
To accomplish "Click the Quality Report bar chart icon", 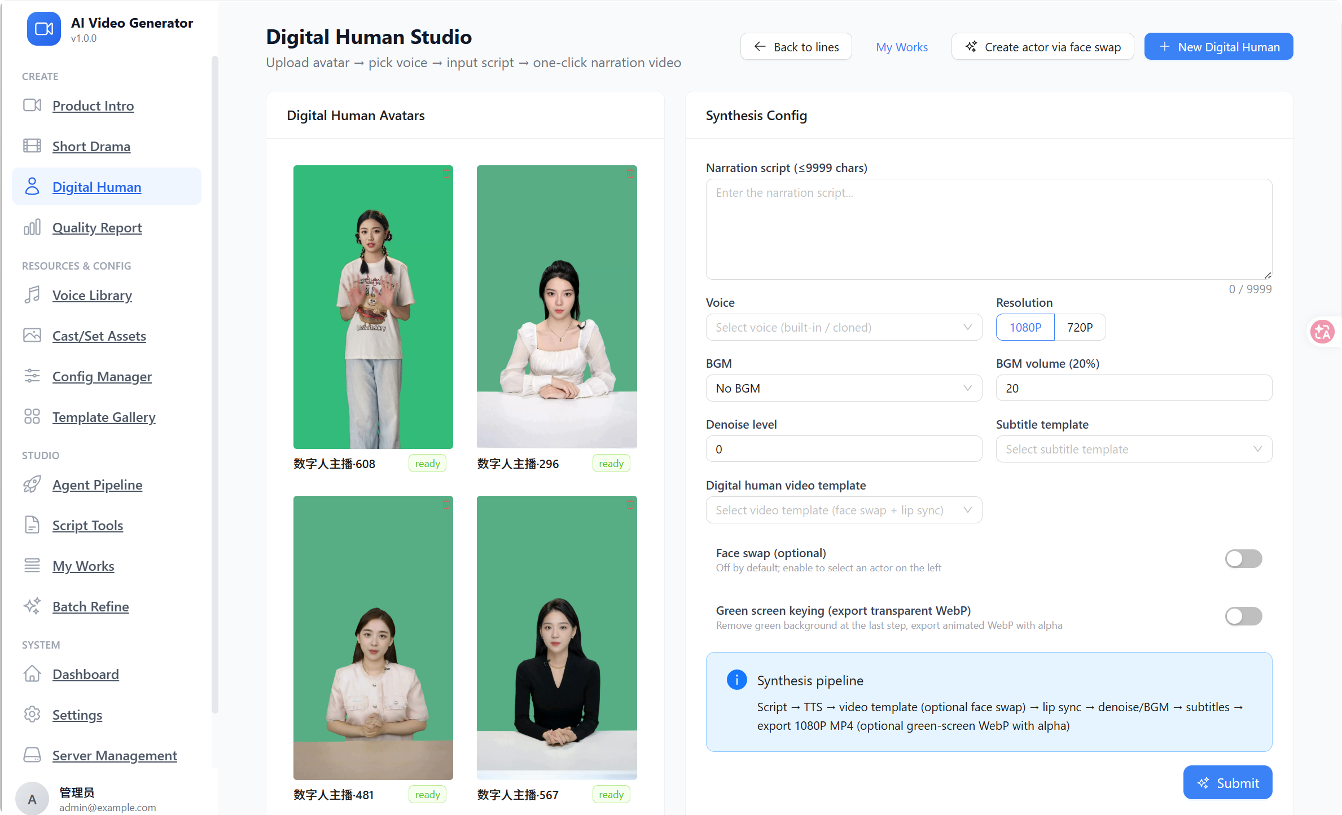I will click(32, 227).
